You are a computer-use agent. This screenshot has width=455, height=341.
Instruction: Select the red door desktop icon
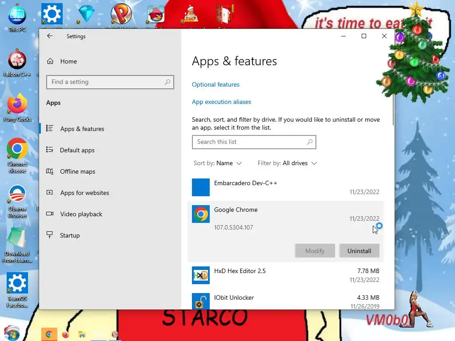(225, 14)
